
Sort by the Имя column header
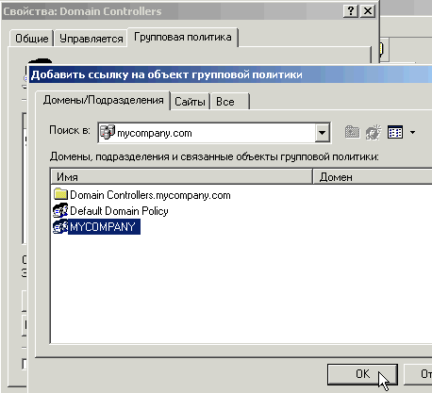[182, 177]
